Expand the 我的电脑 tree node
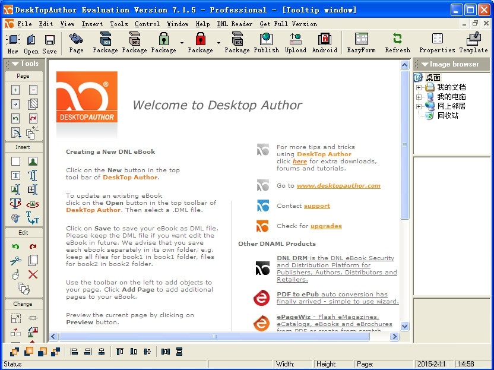 [x=419, y=97]
